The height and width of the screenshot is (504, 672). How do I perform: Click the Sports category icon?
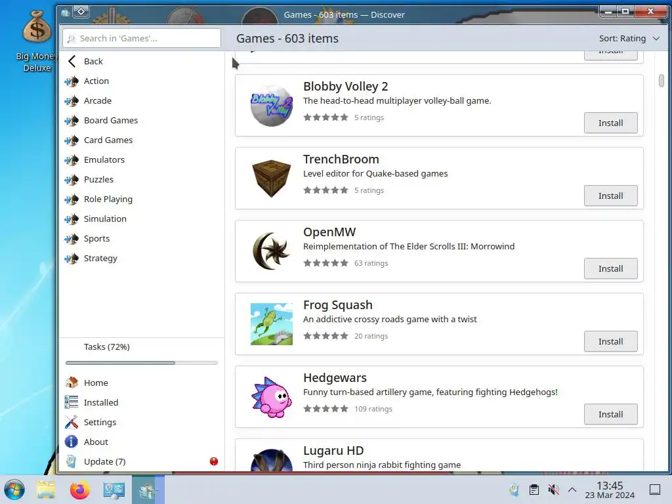[72, 239]
